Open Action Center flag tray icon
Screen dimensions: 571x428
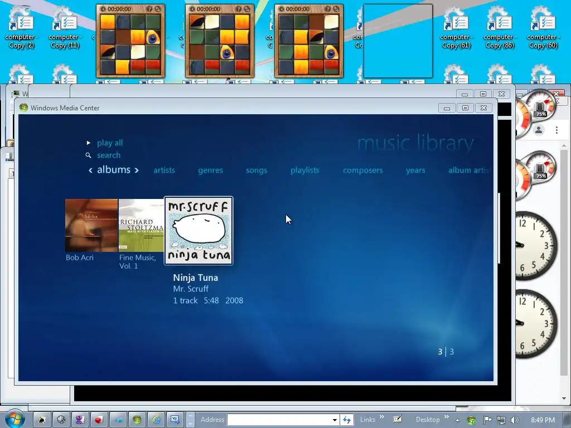coord(487,420)
